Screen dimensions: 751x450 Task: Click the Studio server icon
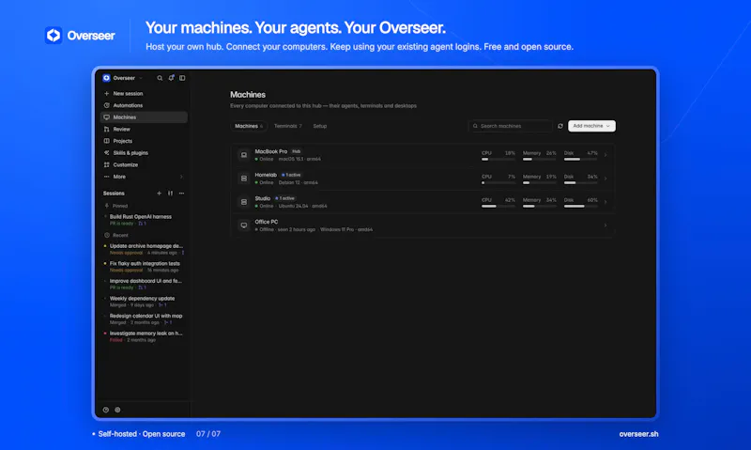[x=244, y=202]
